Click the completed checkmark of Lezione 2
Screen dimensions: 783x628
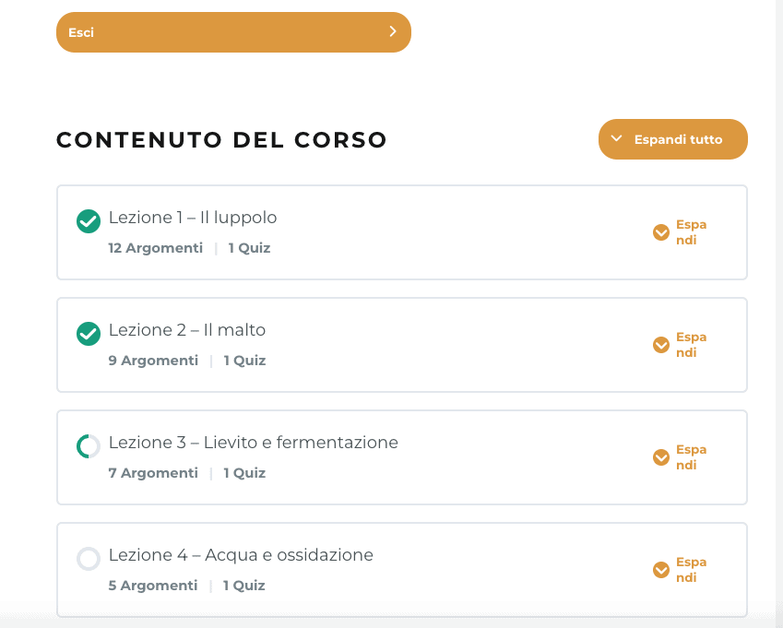pos(89,334)
